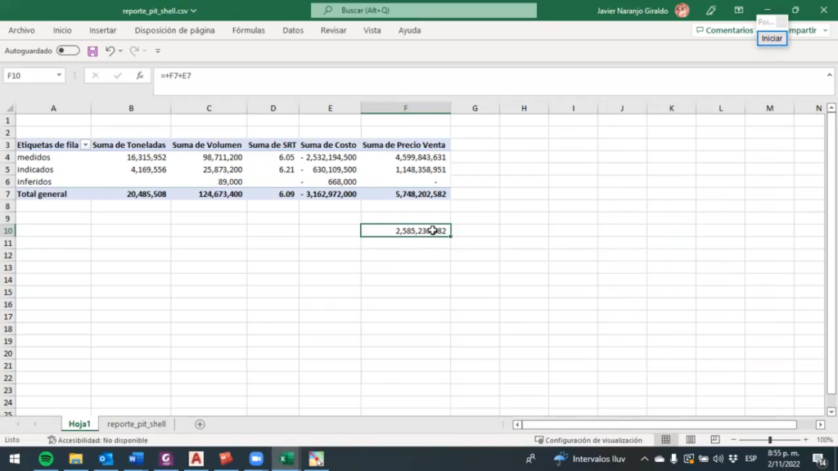Open the Comentarios pane
The image size is (838, 471).
click(x=724, y=30)
